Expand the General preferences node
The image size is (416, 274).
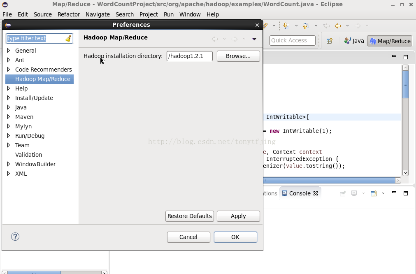[x=9, y=50]
